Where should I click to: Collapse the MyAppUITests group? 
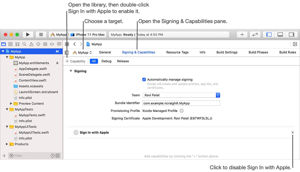[7, 127]
